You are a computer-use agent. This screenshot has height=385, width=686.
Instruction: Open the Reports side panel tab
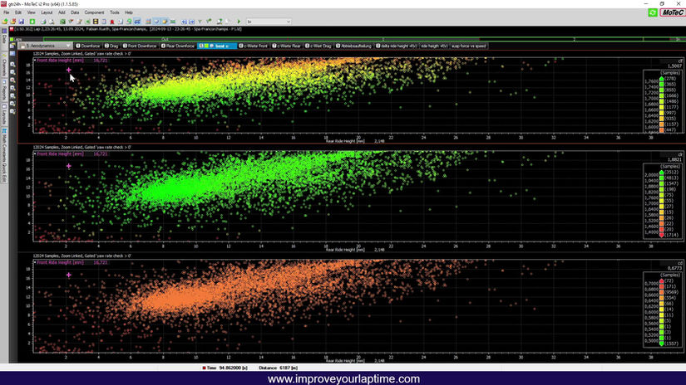point(4,90)
